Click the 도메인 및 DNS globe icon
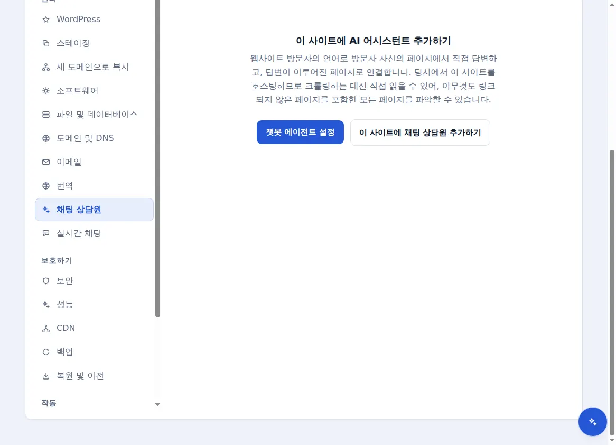616x445 pixels. click(46, 138)
